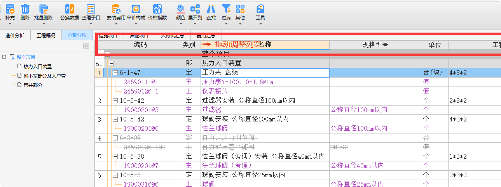Switch to the 造价分析 tab
501x187 pixels.
[15, 35]
